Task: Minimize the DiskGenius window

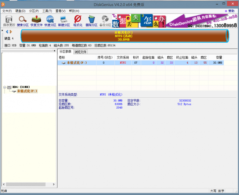Action: coord(217,4)
